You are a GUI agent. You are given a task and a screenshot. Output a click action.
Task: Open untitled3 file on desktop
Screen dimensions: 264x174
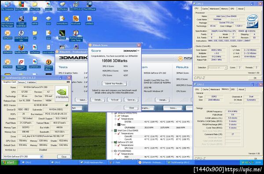[x=90, y=20]
